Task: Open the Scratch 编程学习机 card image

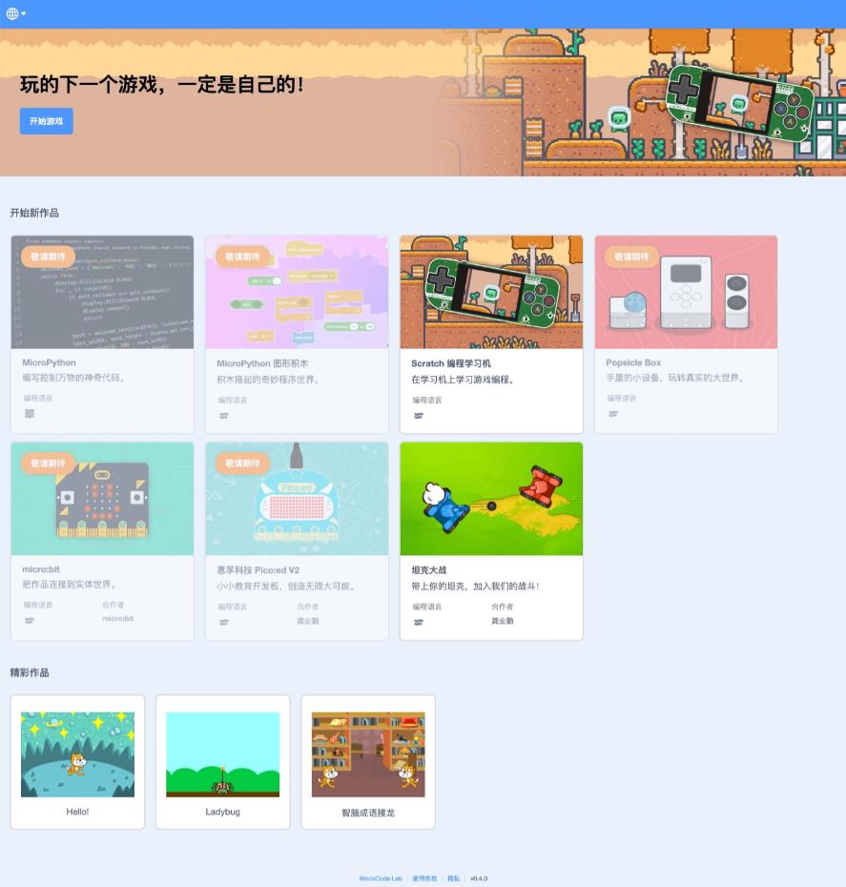Action: [x=490, y=292]
